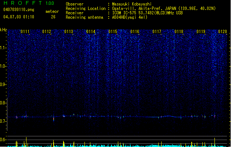Click the 0.7 frequency axis label
The height and width of the screenshot is (147, 231).
click(3, 121)
